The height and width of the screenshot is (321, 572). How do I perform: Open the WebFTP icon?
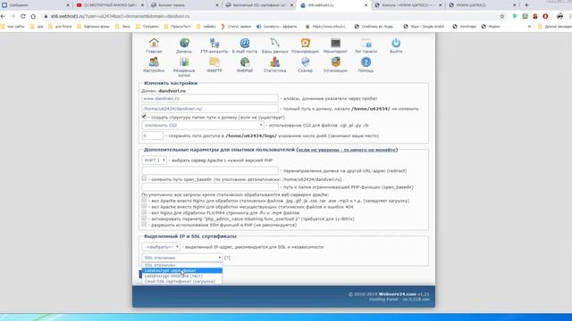coord(214,62)
